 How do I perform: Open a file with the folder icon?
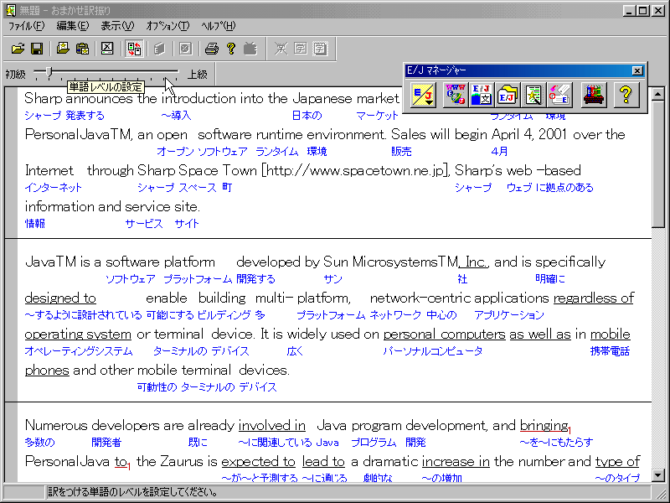tap(18, 49)
